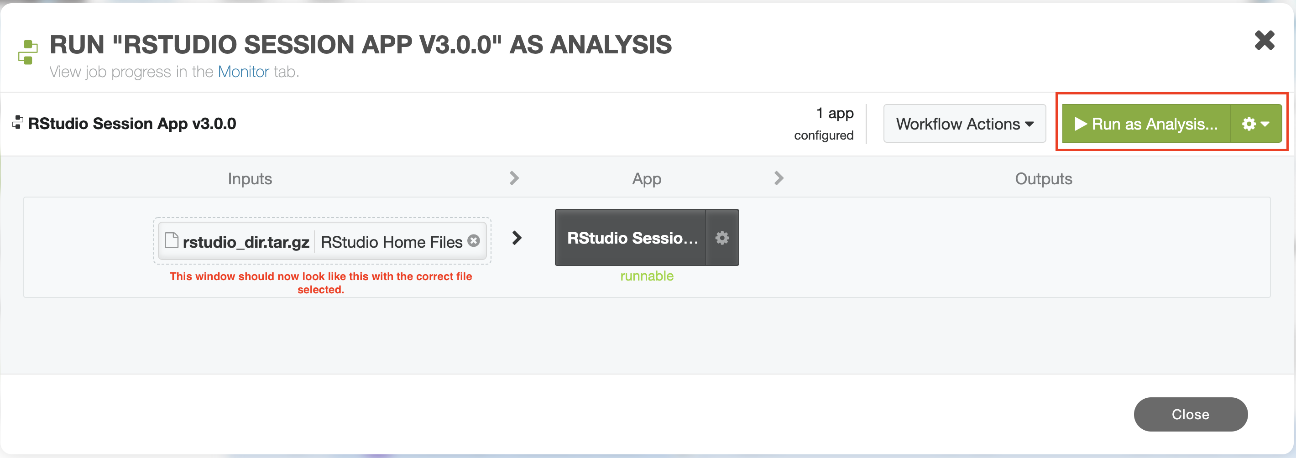
Task: Click the chevron after the App header
Action: [x=779, y=178]
